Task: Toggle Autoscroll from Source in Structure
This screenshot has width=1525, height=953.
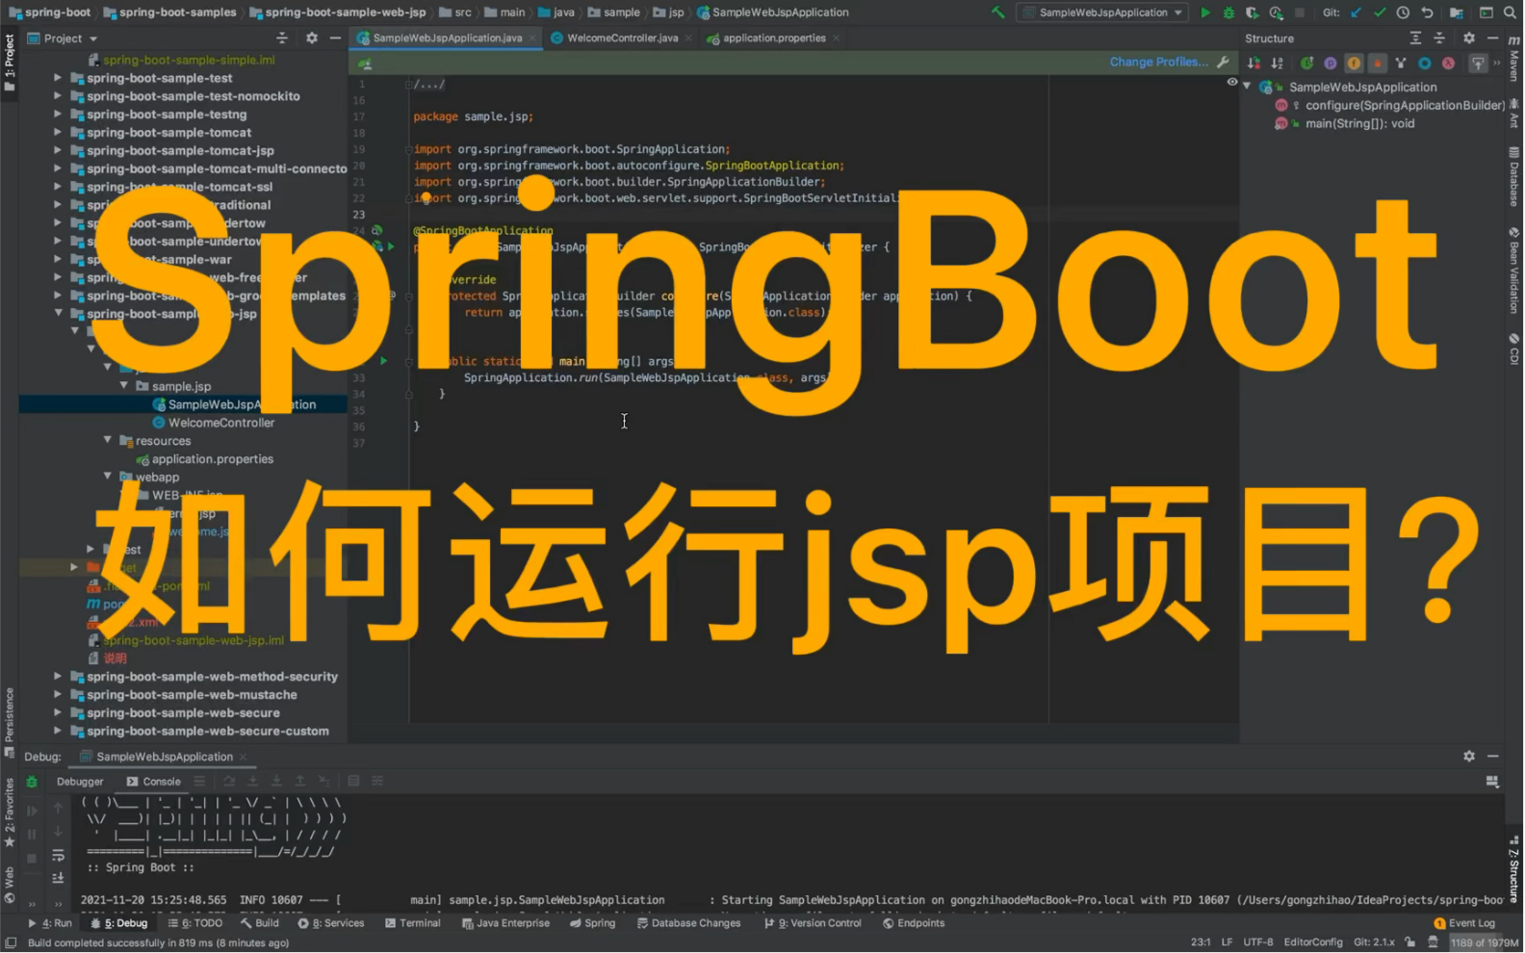Action: tap(1478, 63)
